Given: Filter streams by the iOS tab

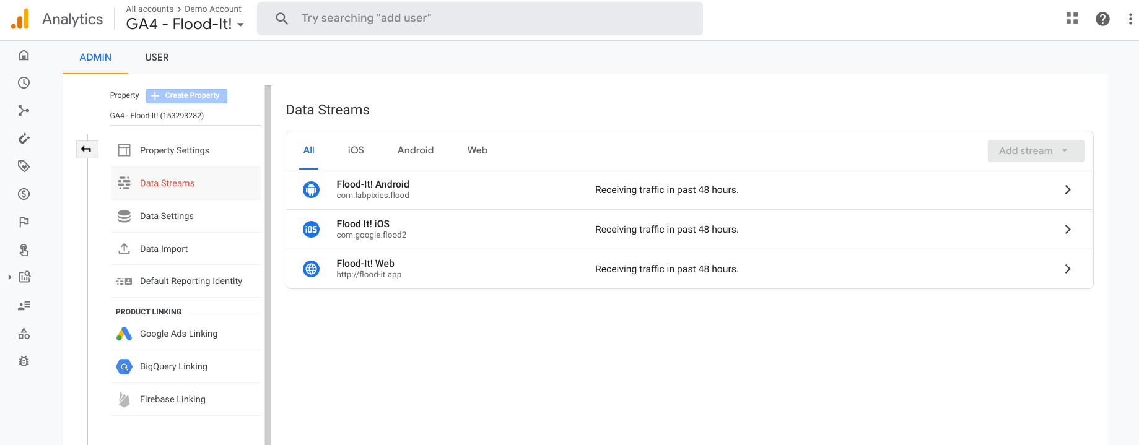Looking at the screenshot, I should [x=356, y=150].
